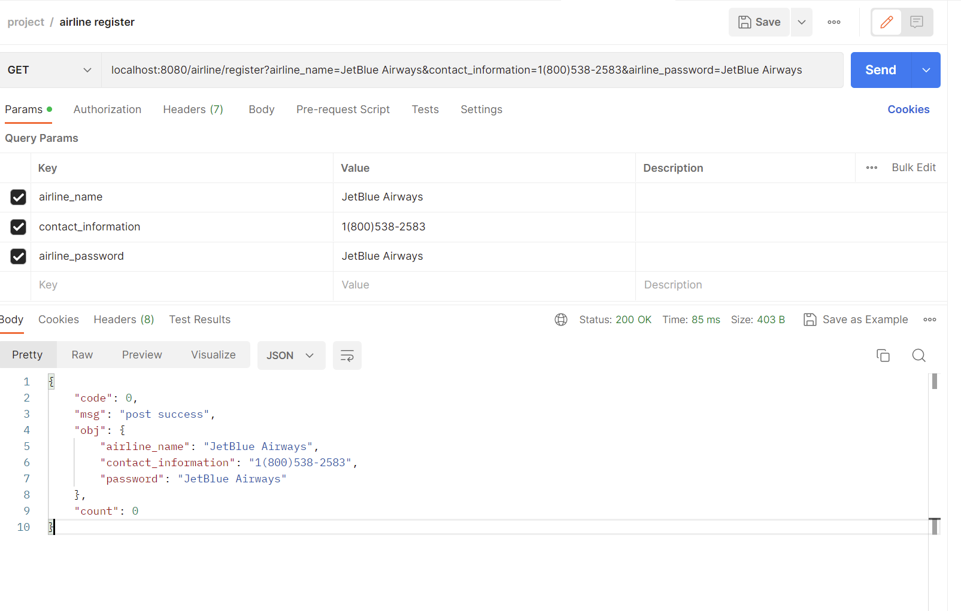
Task: Click the Description column header
Action: [673, 168]
